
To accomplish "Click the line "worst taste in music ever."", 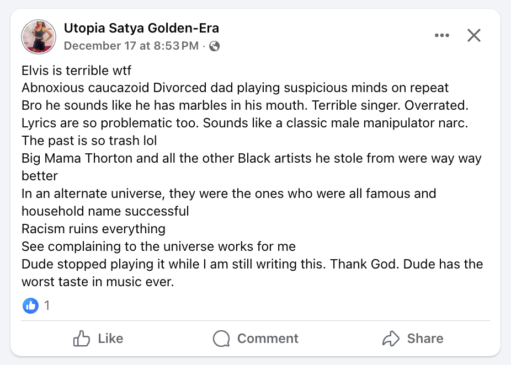I will tap(98, 282).
